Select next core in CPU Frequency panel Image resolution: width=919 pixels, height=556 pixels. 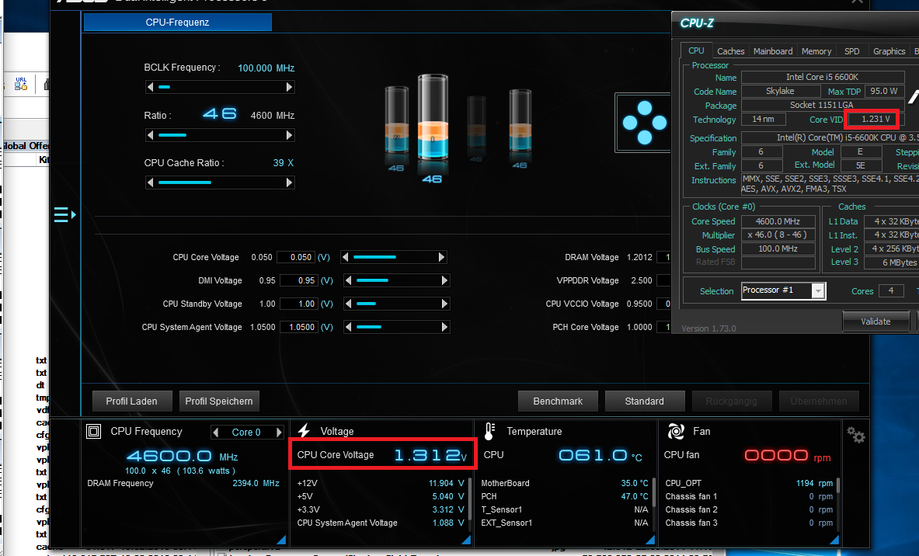pos(279,433)
